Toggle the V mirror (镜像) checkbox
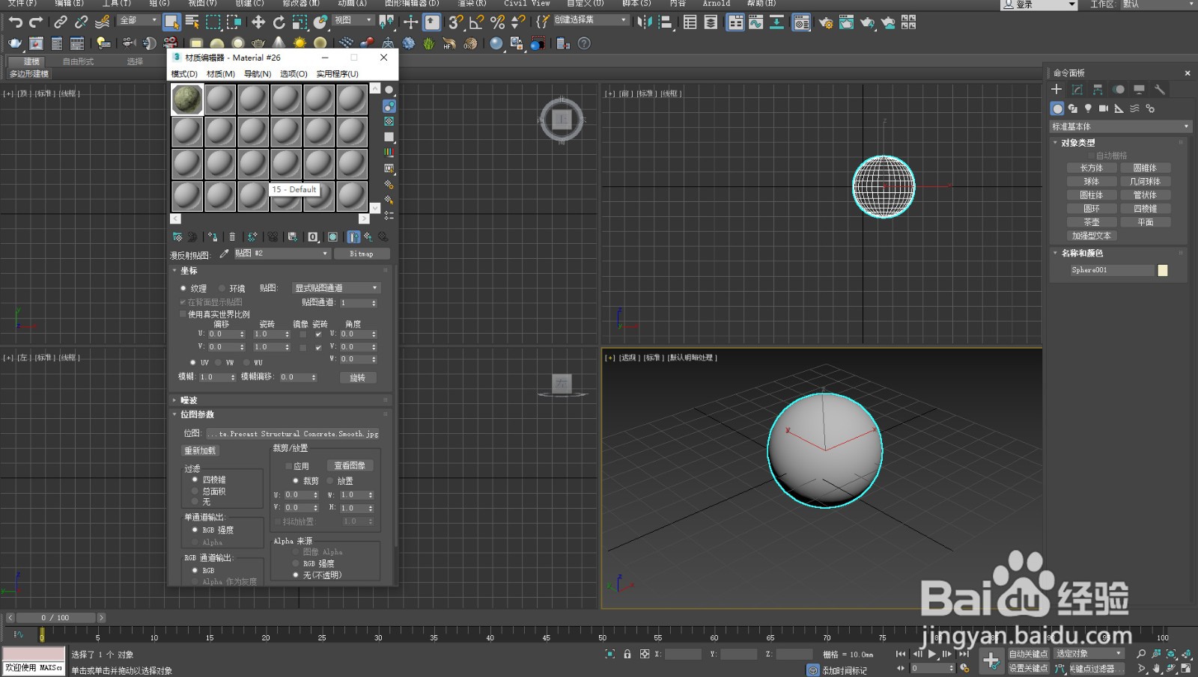Screen dimensions: 1198x677 point(302,347)
